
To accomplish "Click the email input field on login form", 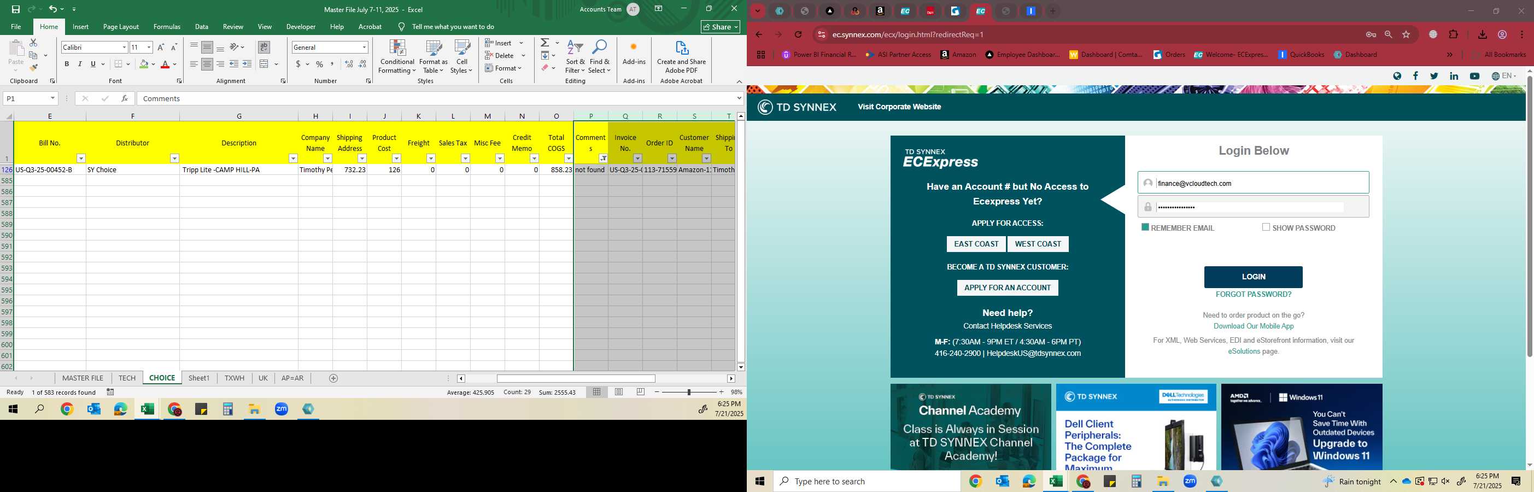I will click(x=1254, y=183).
